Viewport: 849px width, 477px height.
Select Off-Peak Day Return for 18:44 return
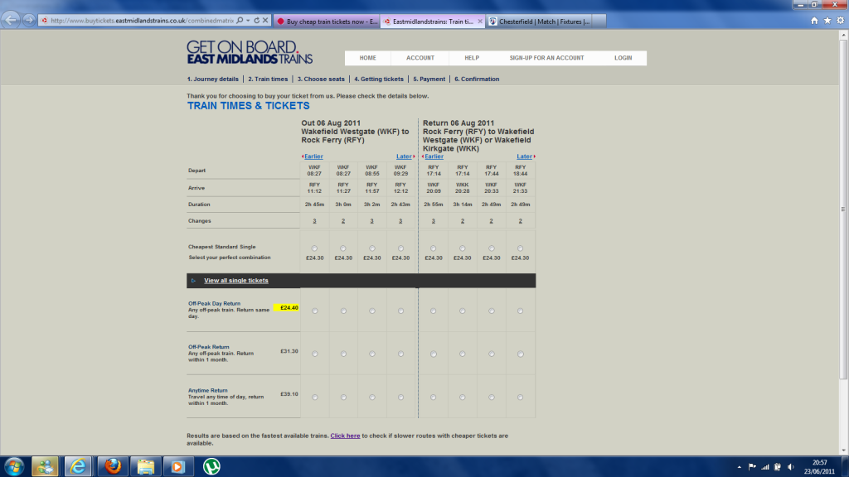(520, 311)
